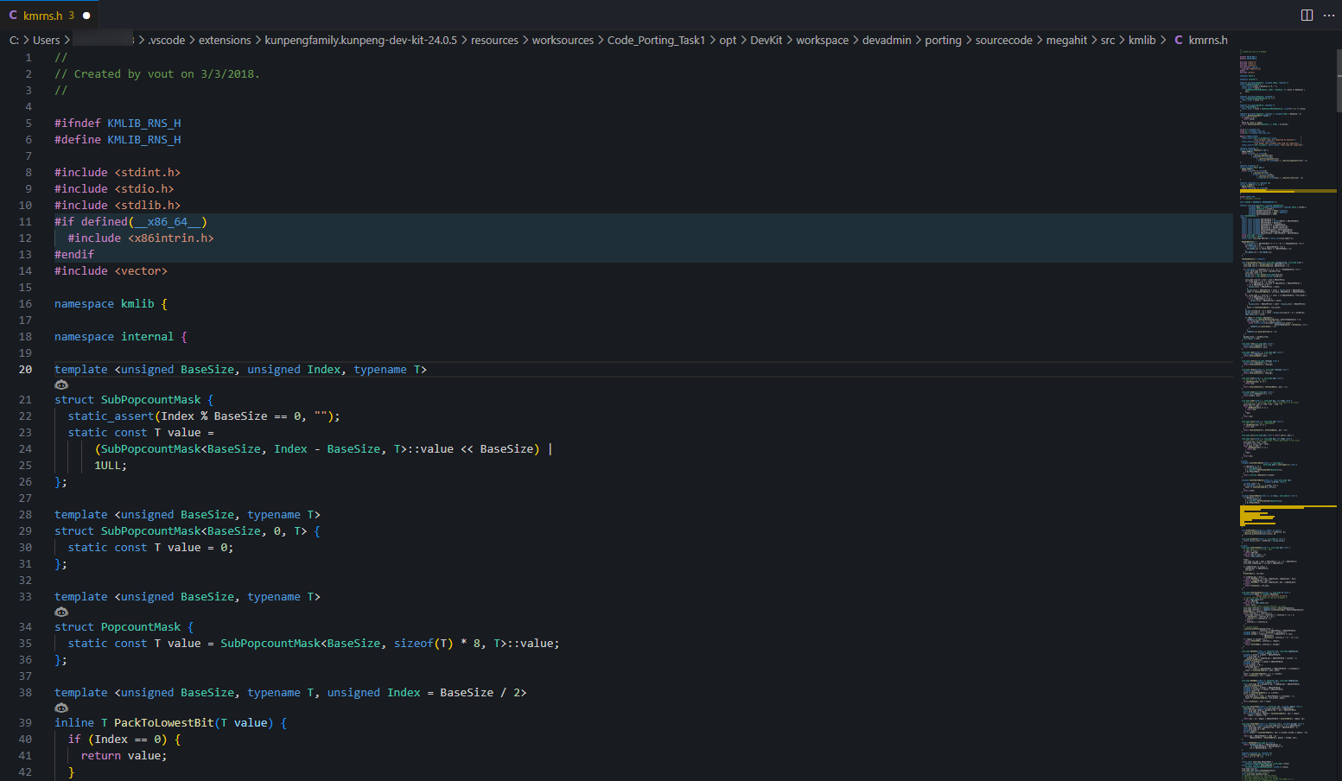Click the 'namespace kmlib {' text
This screenshot has height=781, width=1342.
[x=111, y=303]
